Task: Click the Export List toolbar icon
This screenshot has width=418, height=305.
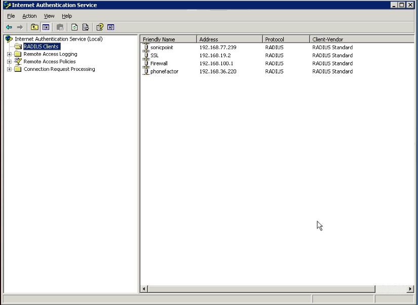Action: tap(86, 27)
